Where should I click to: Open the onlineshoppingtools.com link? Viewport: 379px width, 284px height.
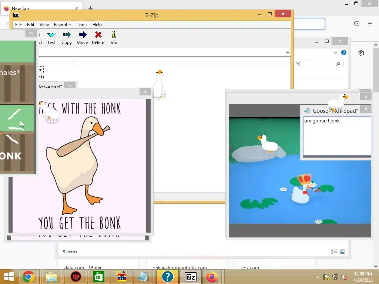tap(180, 267)
